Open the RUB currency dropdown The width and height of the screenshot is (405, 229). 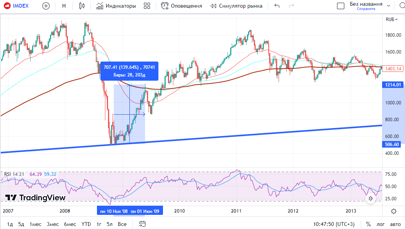(392, 19)
